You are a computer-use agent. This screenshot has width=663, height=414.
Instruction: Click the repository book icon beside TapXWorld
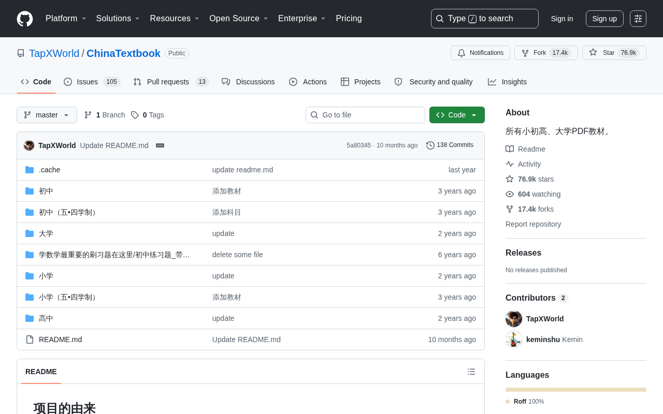[21, 53]
